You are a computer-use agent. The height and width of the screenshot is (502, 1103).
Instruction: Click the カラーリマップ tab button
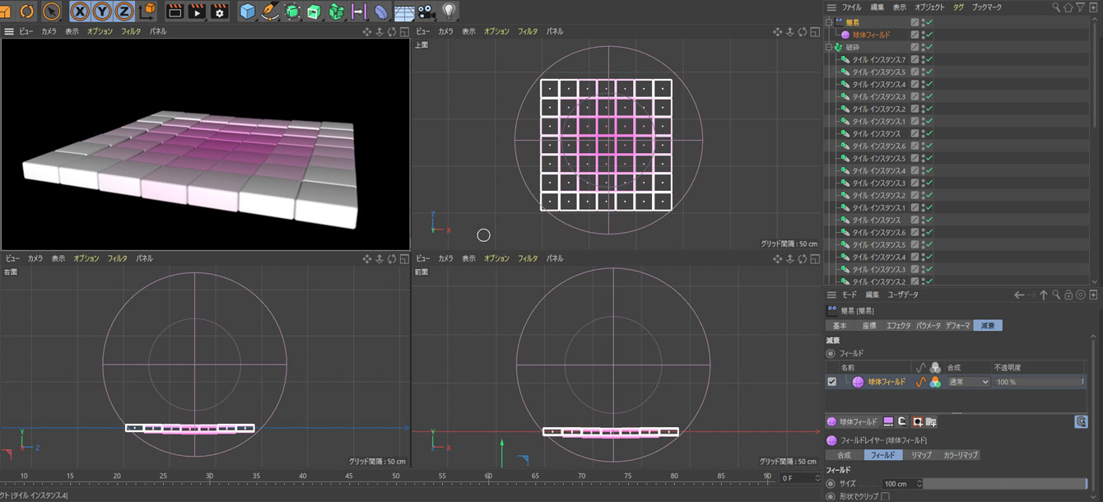point(961,455)
